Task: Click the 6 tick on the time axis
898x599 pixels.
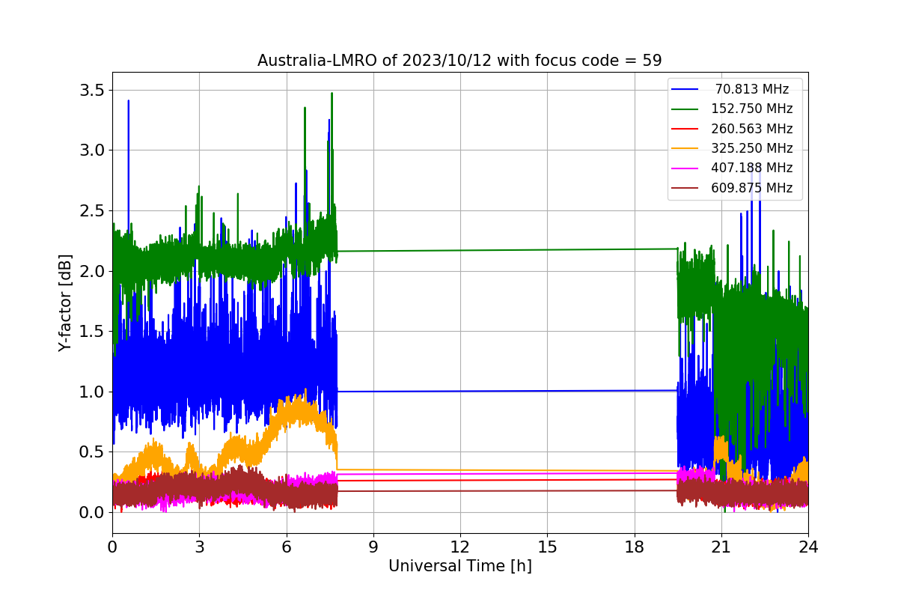Action: (286, 547)
